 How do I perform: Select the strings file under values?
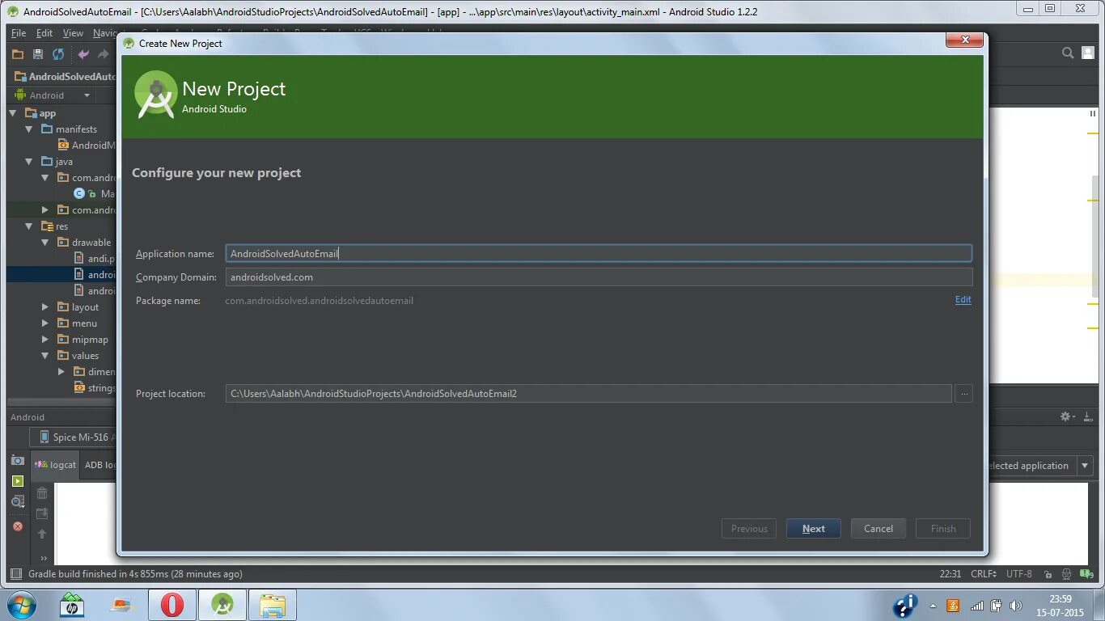tap(95, 388)
